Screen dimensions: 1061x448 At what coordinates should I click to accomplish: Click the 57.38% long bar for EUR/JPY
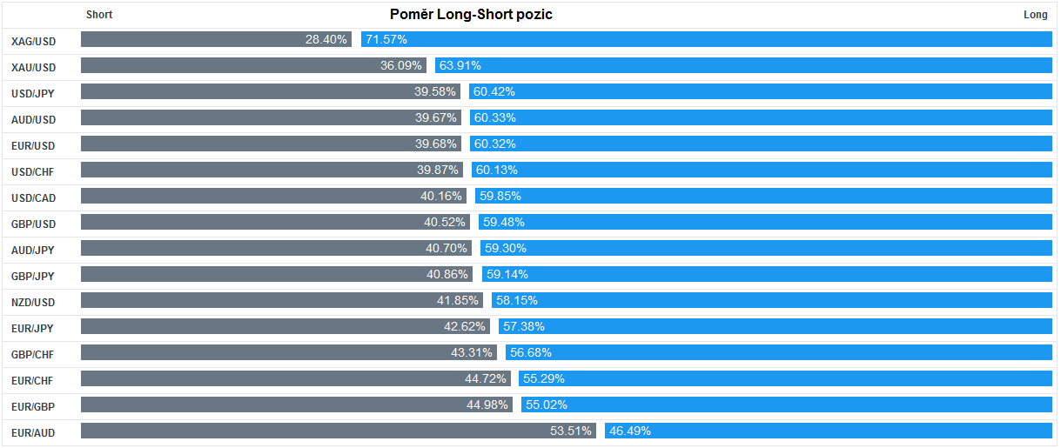(775, 326)
